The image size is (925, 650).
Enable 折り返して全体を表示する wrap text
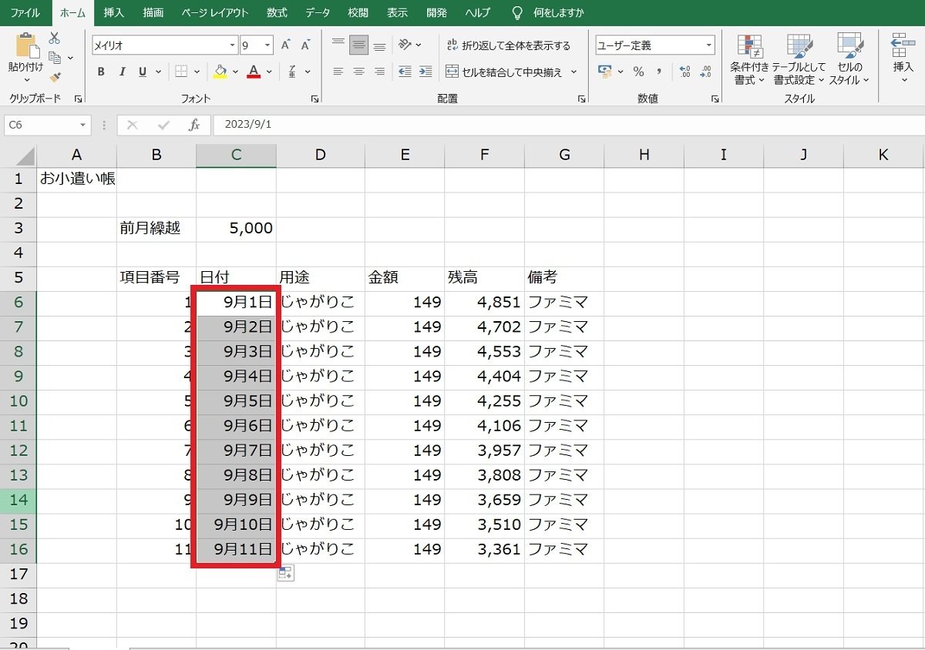click(509, 45)
